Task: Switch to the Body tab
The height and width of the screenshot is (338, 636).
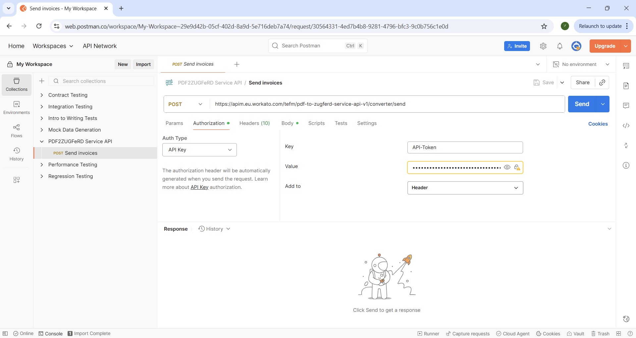Action: point(288,123)
